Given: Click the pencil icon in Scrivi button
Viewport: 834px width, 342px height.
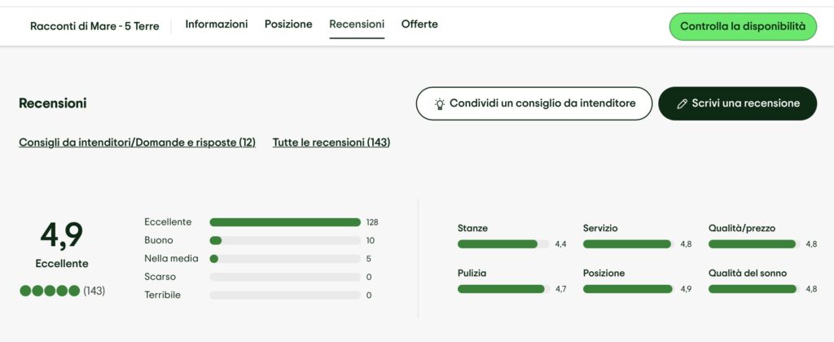Looking at the screenshot, I should tap(683, 104).
